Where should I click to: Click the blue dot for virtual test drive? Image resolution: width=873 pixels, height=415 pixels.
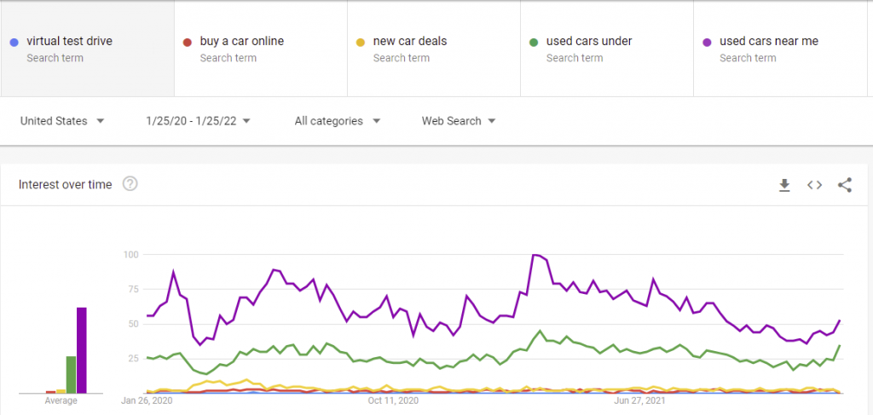pyautogui.click(x=14, y=42)
